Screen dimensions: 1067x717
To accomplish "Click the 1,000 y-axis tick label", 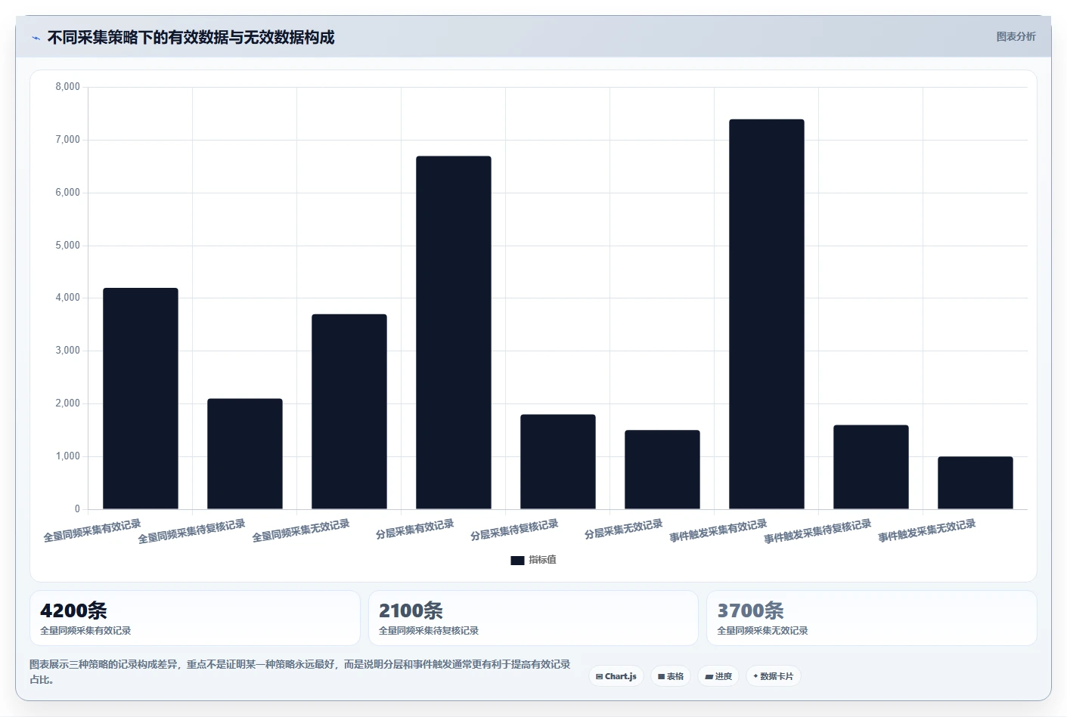I will click(x=67, y=456).
